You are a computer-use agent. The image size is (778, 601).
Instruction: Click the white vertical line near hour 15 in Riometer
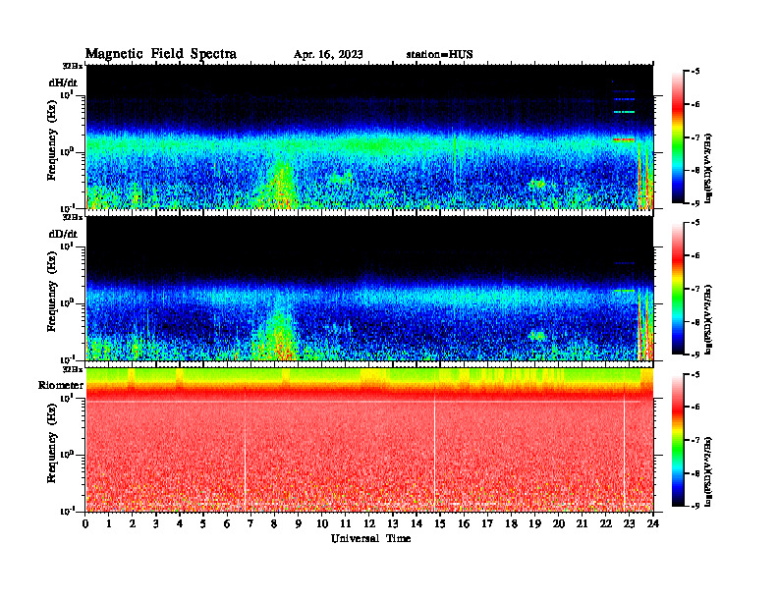[434, 452]
